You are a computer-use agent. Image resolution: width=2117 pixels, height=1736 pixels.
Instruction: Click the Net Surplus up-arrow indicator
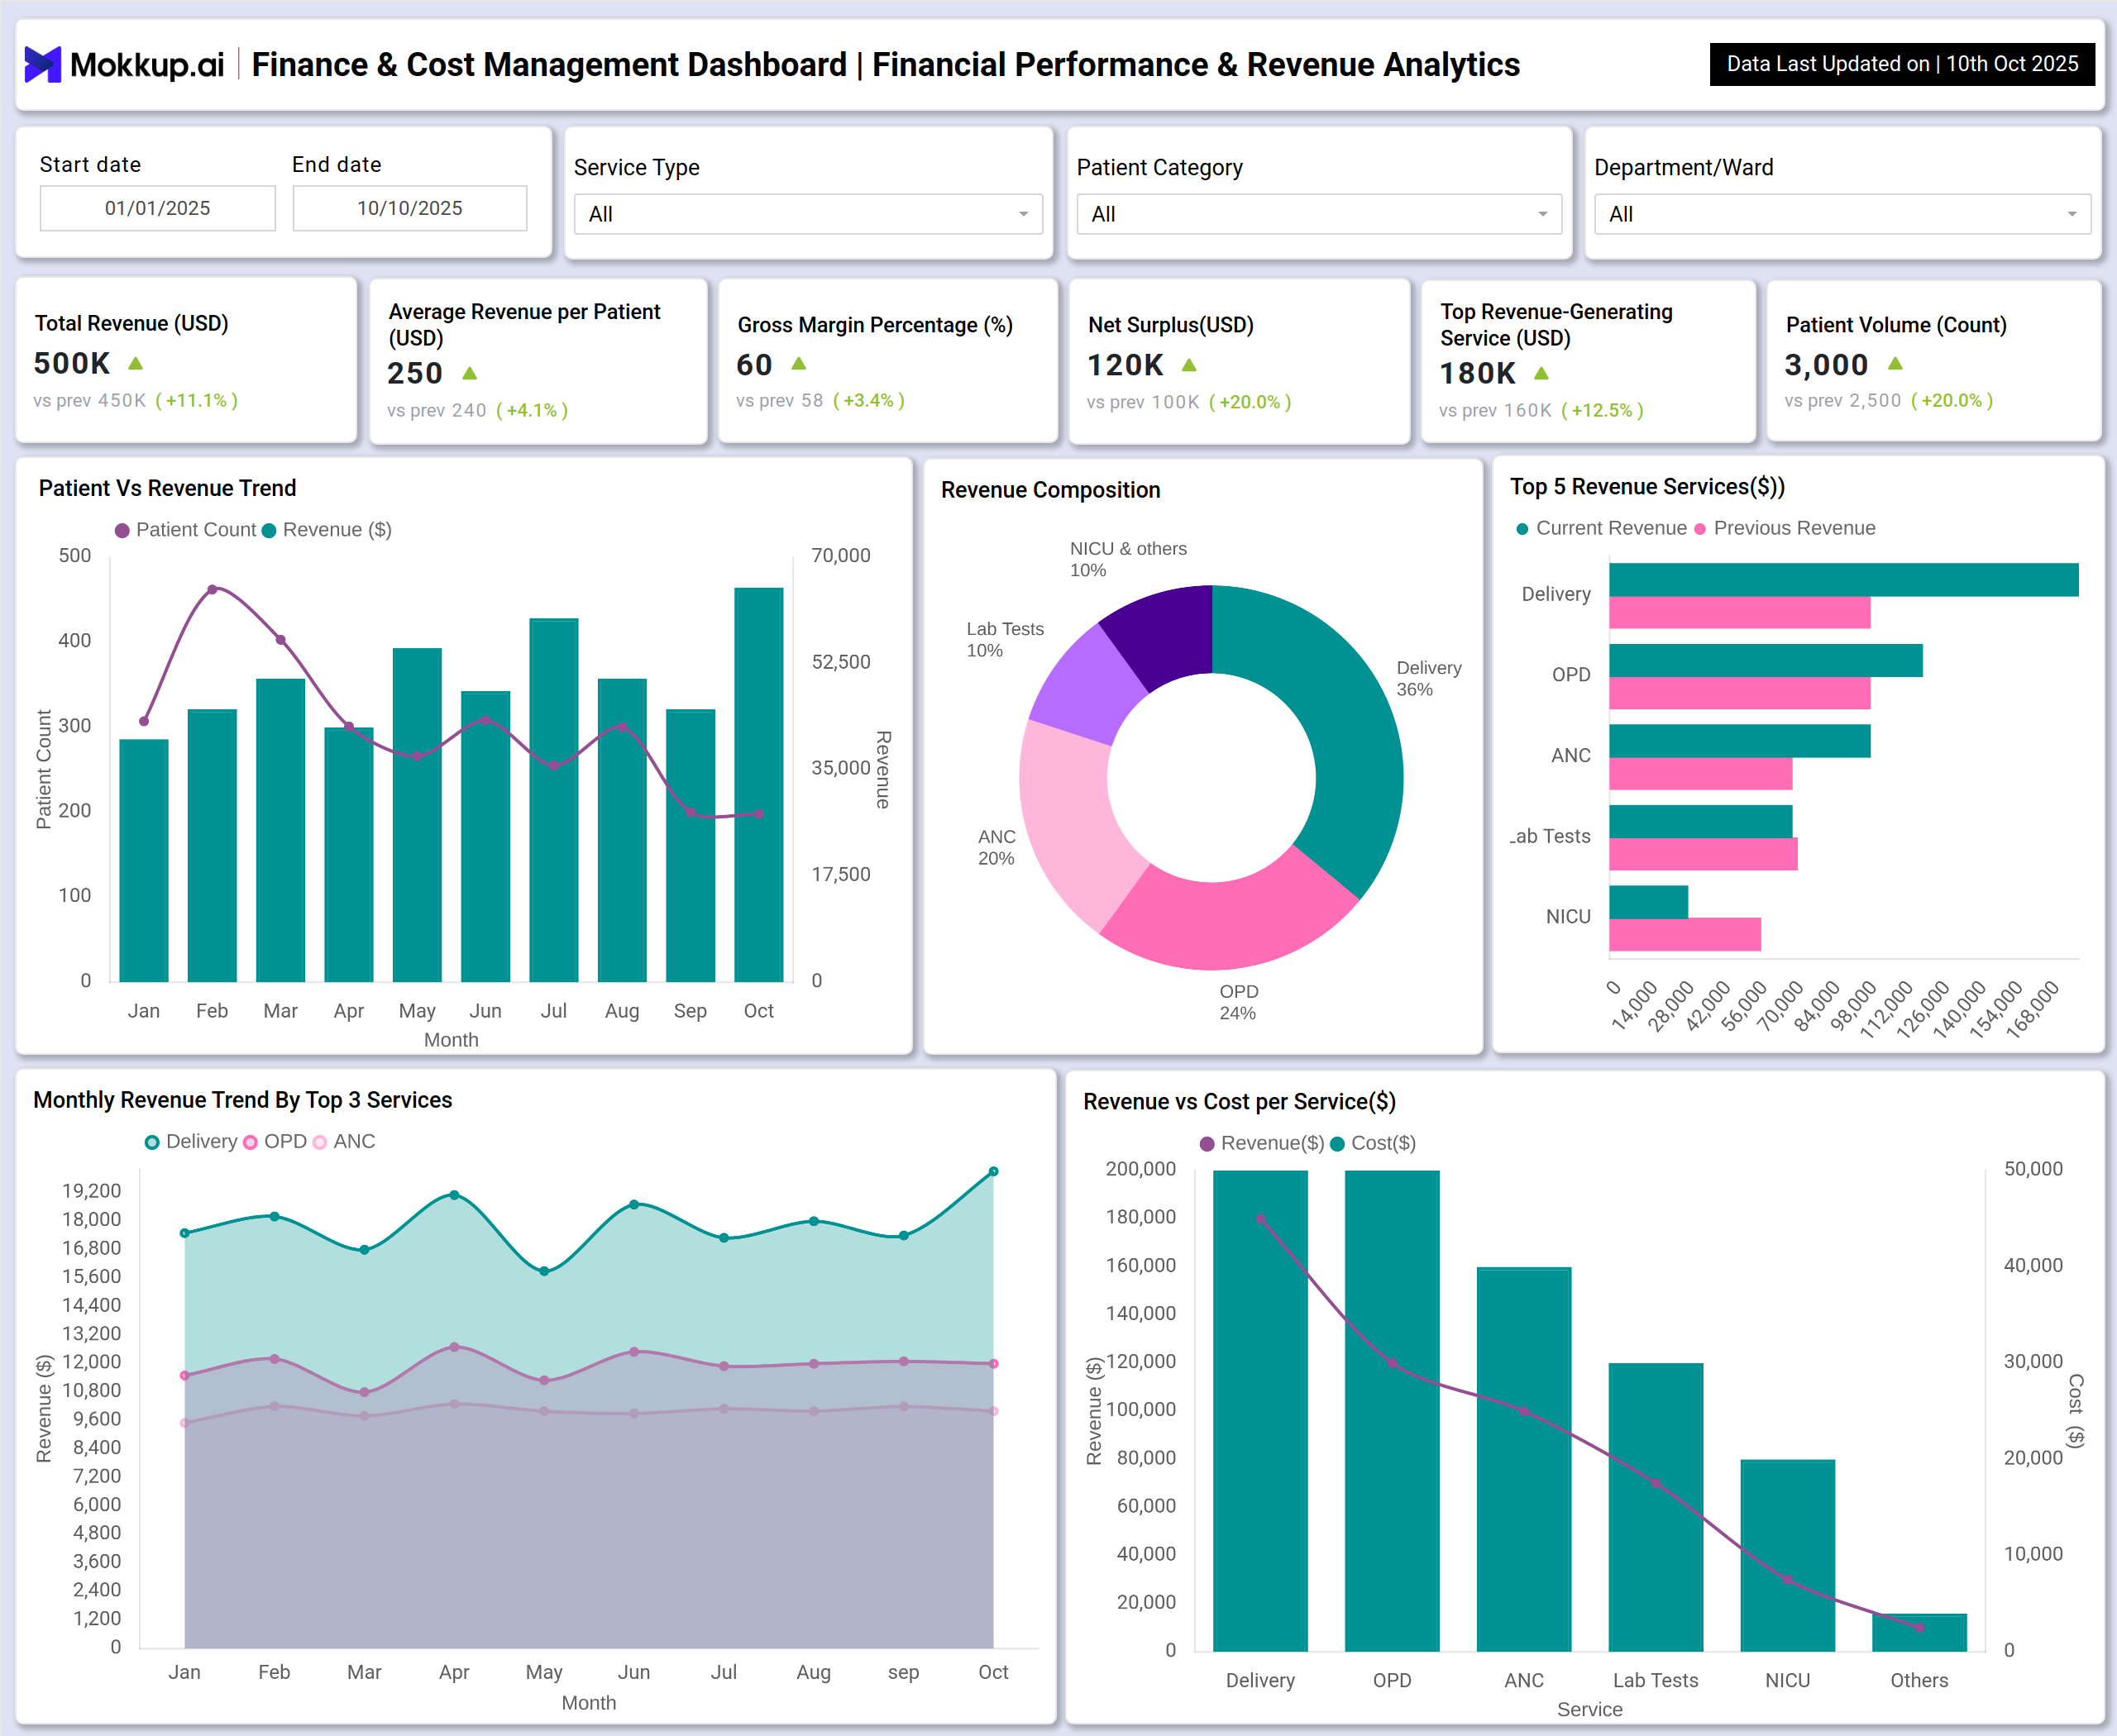point(1188,365)
